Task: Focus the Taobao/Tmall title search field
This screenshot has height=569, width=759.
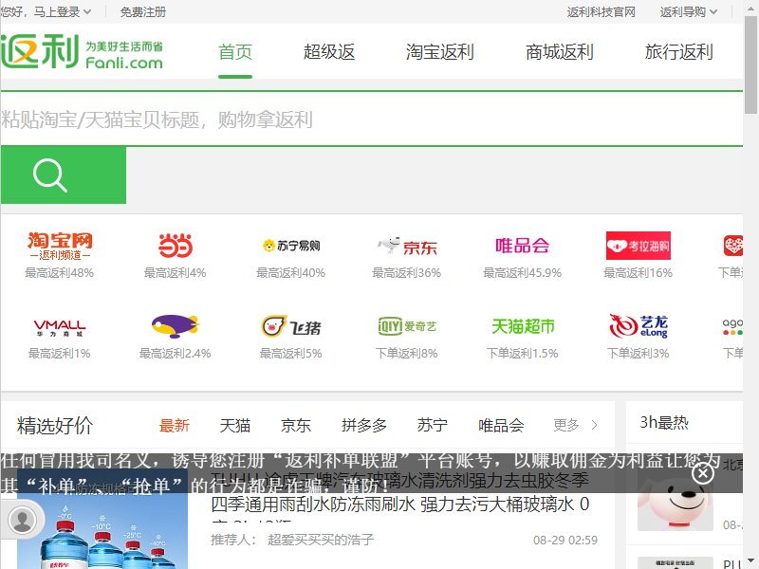Action: pyautogui.click(x=372, y=119)
